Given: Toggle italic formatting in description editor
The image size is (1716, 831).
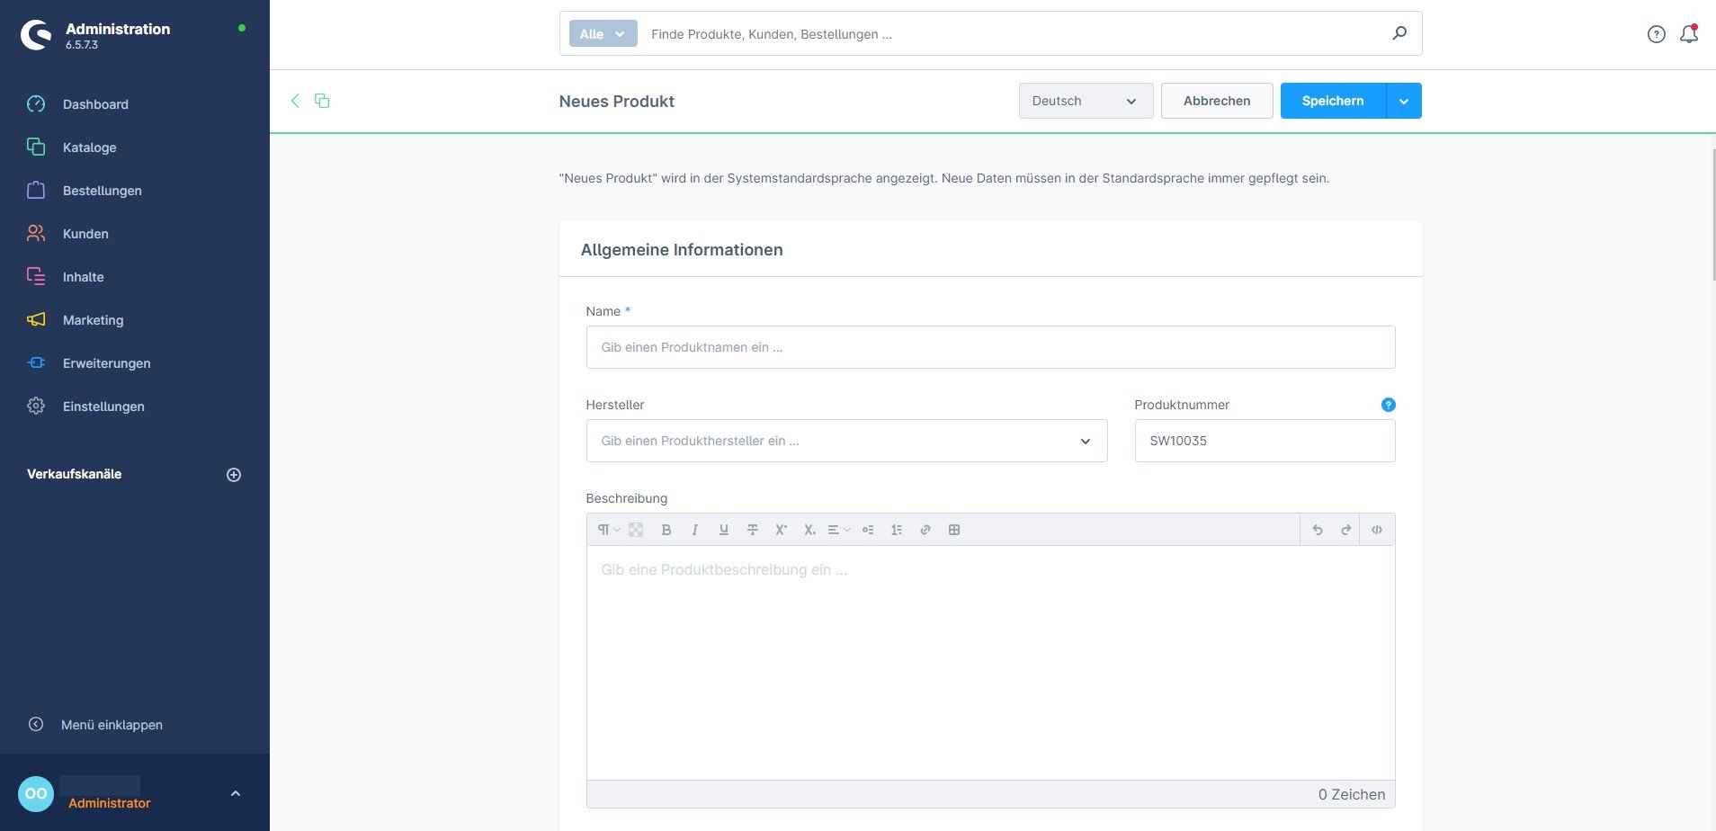Looking at the screenshot, I should [695, 530].
